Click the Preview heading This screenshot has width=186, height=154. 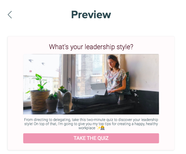pyautogui.click(x=91, y=15)
